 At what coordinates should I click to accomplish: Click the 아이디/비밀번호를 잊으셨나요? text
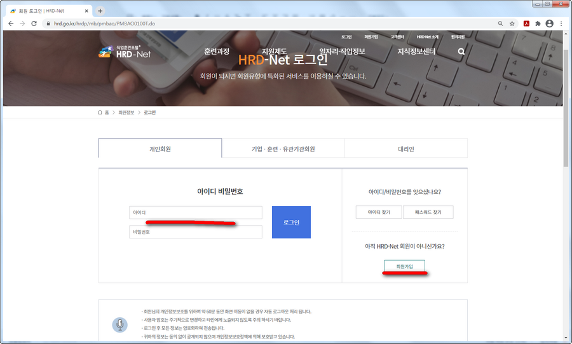pyautogui.click(x=405, y=191)
